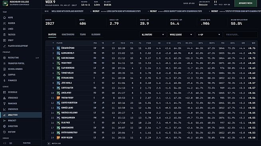Open the Home page icon in sidebar
261x146 pixels.
click(4, 18)
